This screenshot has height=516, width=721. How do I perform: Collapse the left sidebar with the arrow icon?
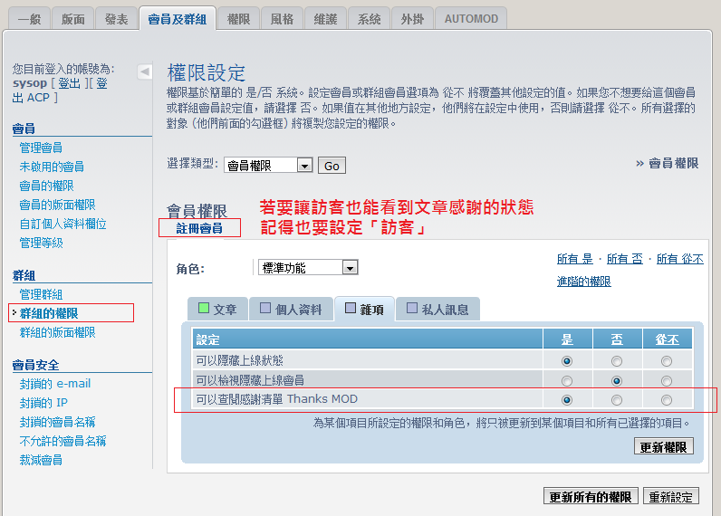tap(145, 72)
